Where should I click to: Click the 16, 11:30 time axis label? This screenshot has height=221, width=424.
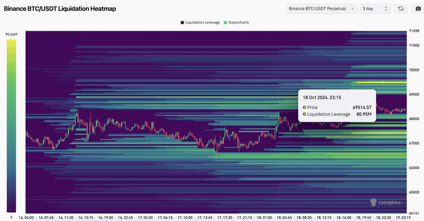[66, 217]
